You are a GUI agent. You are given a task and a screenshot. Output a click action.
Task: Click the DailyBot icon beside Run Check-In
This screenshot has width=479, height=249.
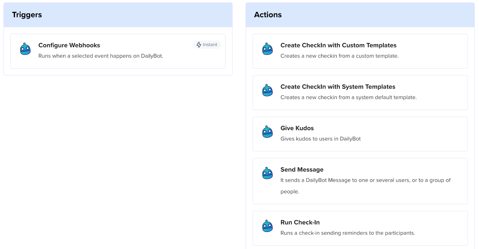tap(267, 226)
